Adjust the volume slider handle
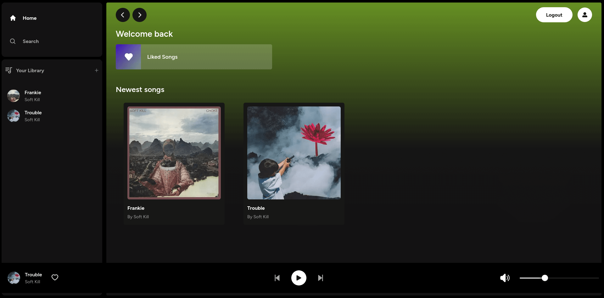 tap(545, 278)
